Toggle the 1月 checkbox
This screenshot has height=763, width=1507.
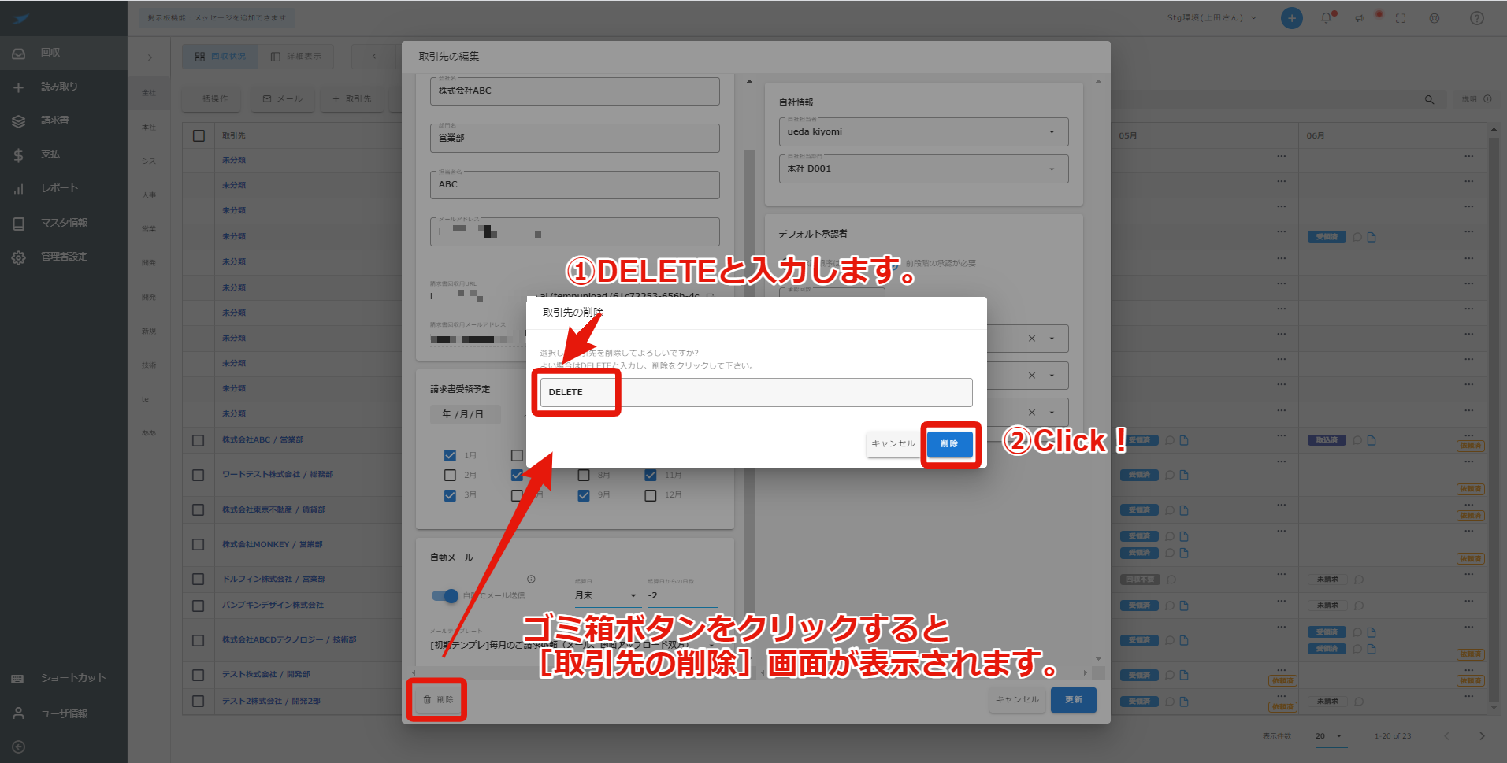(x=450, y=455)
